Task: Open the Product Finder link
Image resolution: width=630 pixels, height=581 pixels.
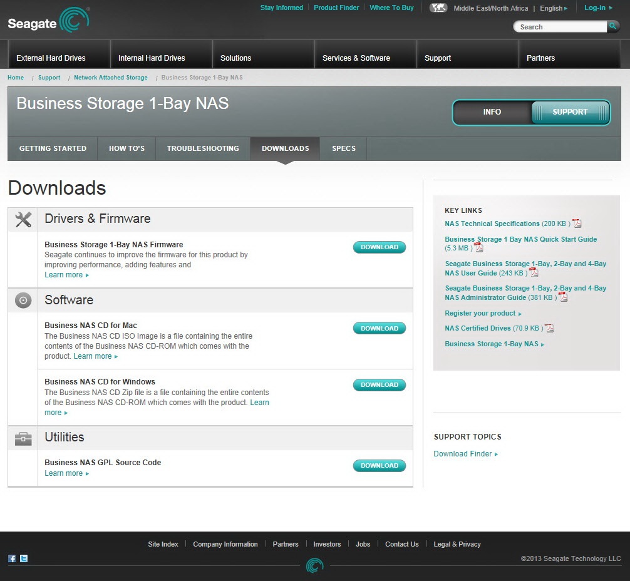Action: coord(336,8)
